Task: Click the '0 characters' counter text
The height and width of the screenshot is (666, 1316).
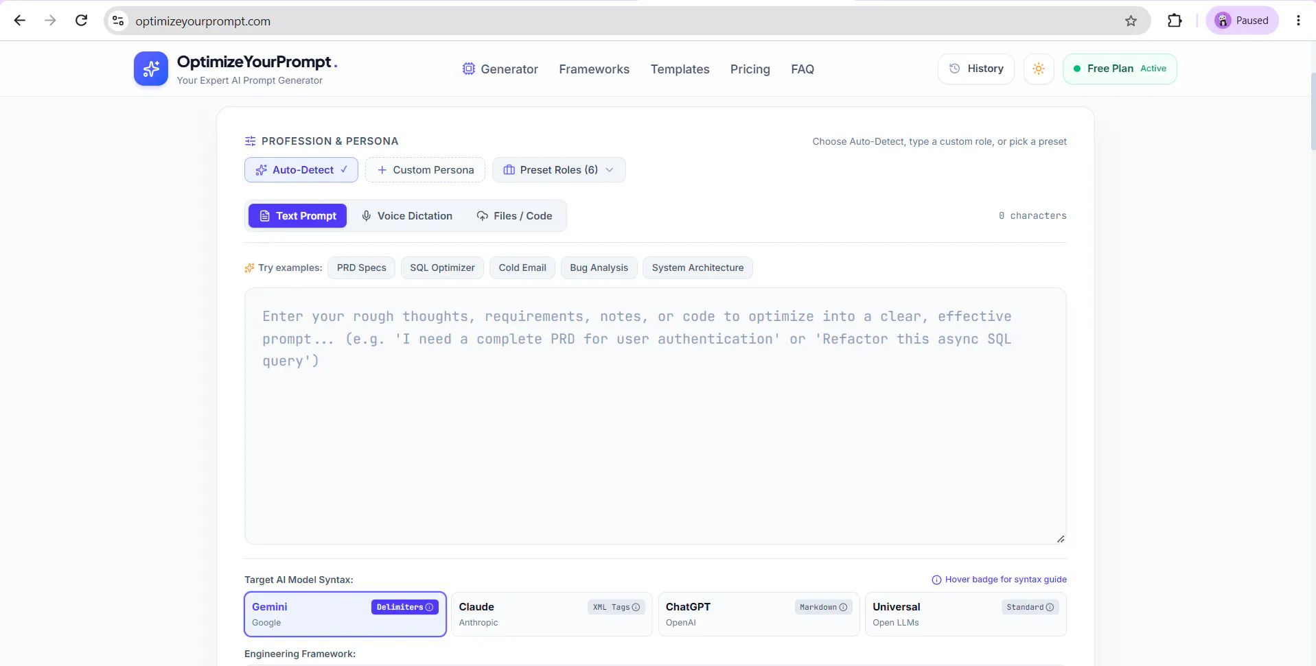Action: coord(1032,216)
